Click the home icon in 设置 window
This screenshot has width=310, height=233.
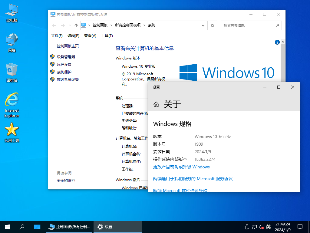pos(156,104)
